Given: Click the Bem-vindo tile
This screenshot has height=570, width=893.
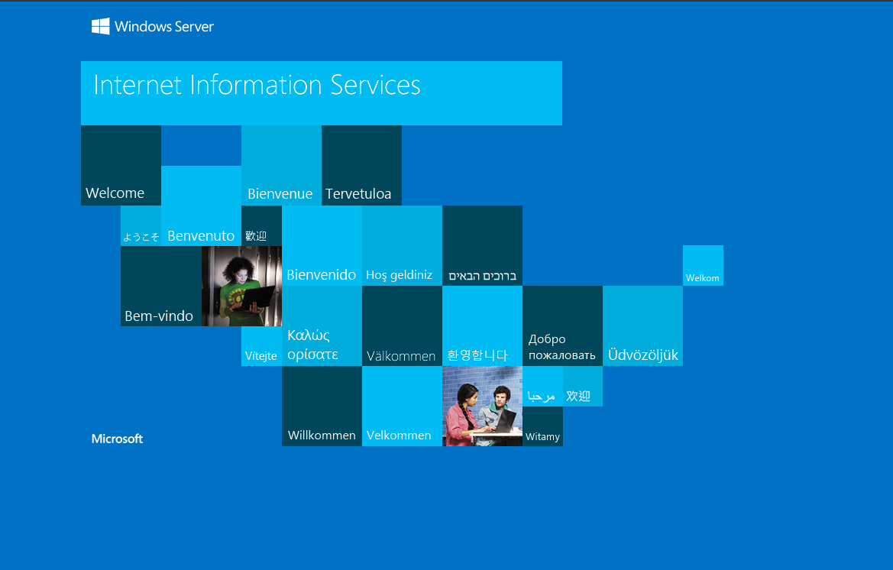Looking at the screenshot, I should [x=161, y=286].
